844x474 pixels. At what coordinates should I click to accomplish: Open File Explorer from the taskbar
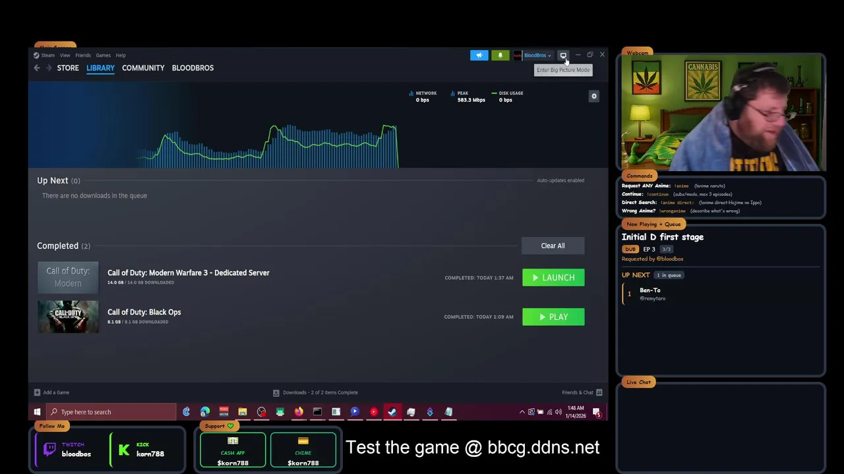click(x=243, y=412)
